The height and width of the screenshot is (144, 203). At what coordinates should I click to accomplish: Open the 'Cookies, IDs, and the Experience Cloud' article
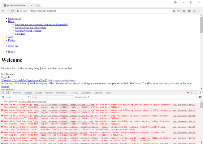(24, 80)
